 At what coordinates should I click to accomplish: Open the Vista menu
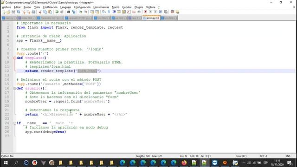[37, 7]
